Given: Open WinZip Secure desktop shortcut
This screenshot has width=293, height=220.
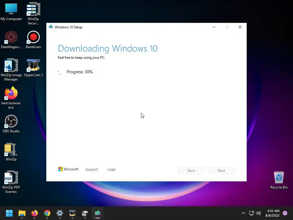Looking at the screenshot, I should coord(33,14).
